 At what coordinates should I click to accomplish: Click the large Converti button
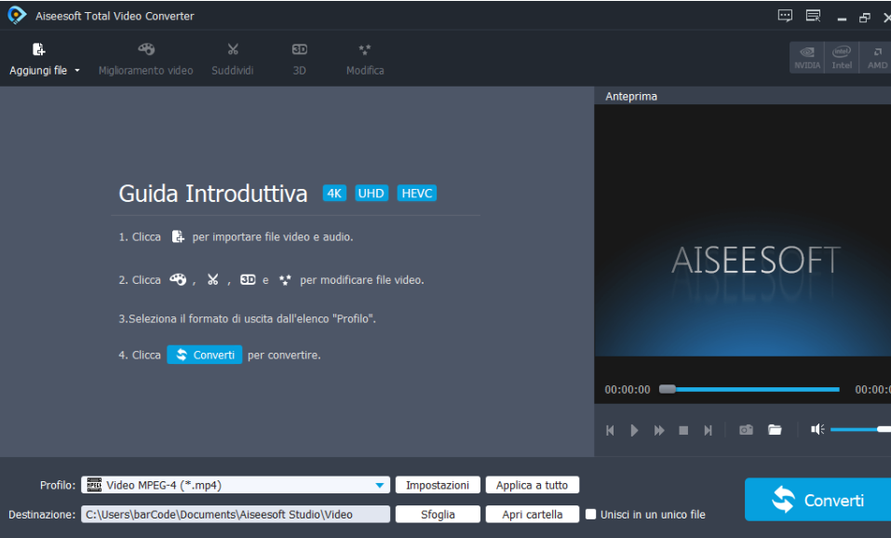click(818, 500)
